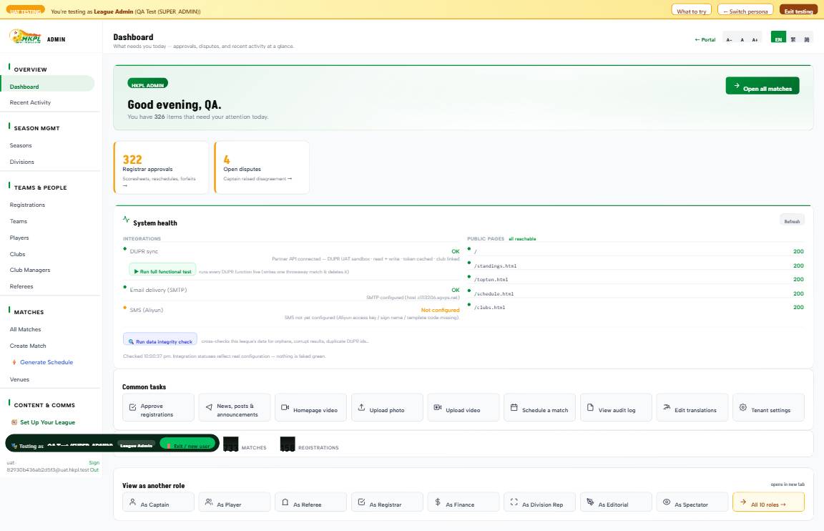Viewport: 824px width, 531px height.
Task: Open Venues in sidebar
Action: point(19,379)
